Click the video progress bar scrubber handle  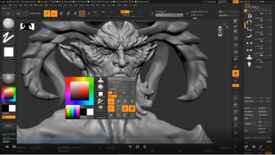pyautogui.click(x=105, y=139)
